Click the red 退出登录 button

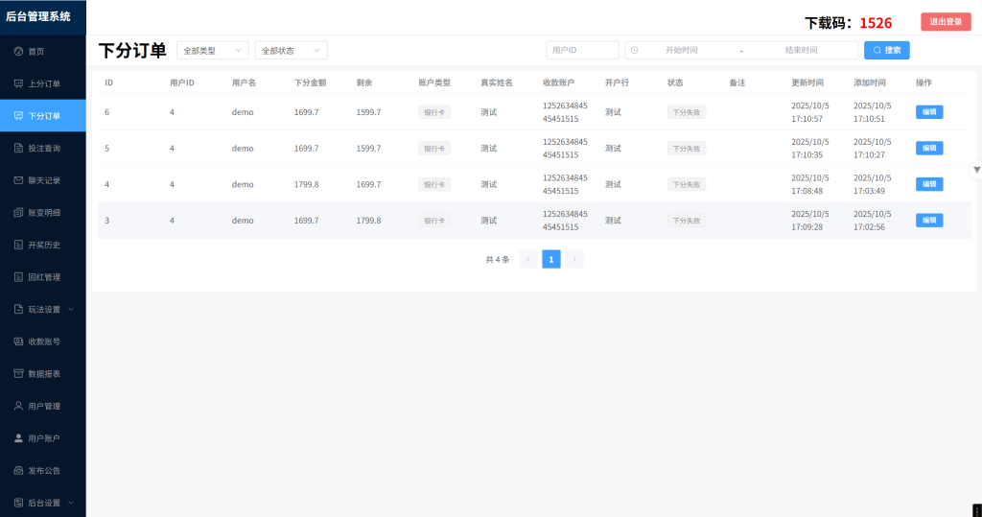945,22
